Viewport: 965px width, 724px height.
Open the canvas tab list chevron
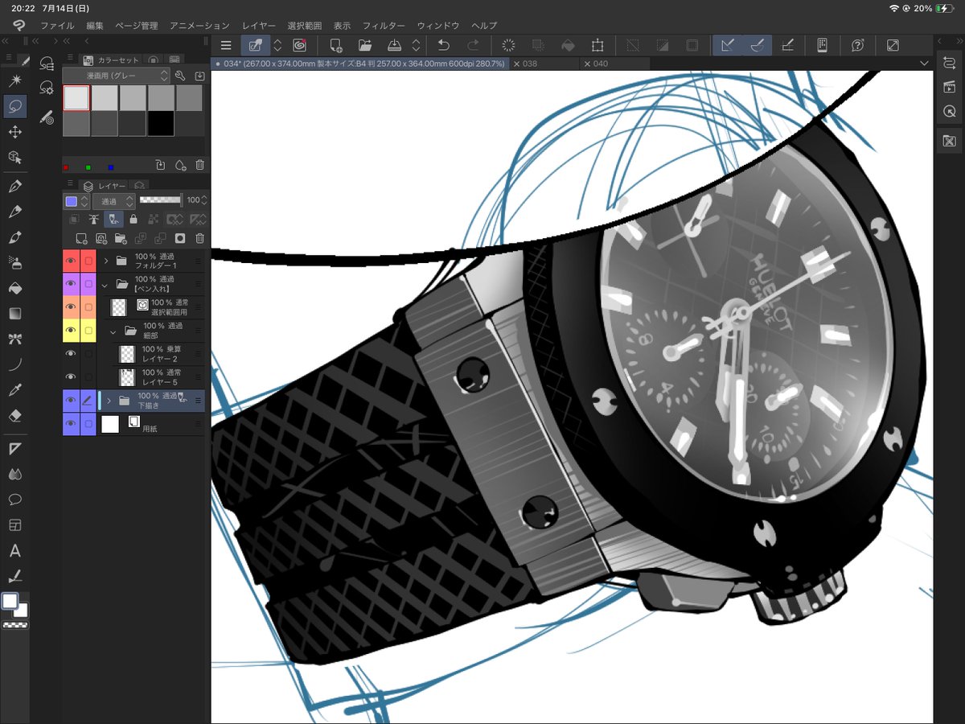tap(923, 64)
